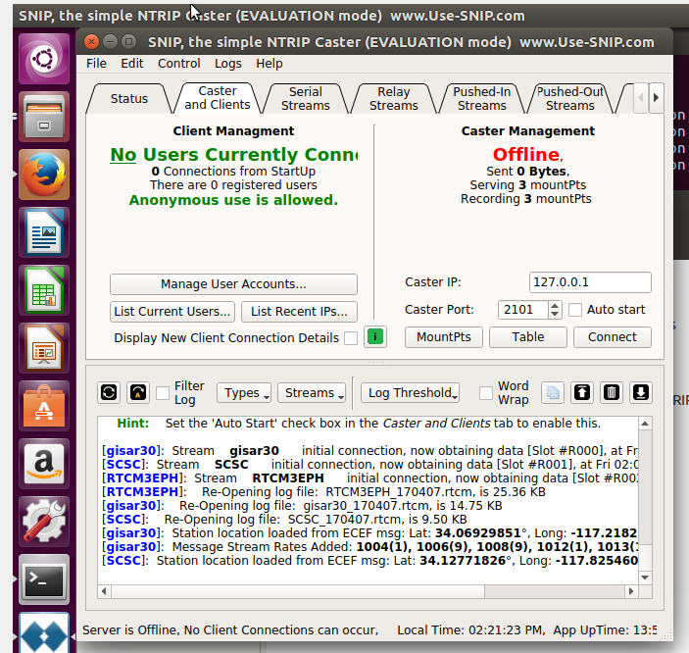Screen dimensions: 689x653
Task: Click the Table button
Action: point(528,337)
